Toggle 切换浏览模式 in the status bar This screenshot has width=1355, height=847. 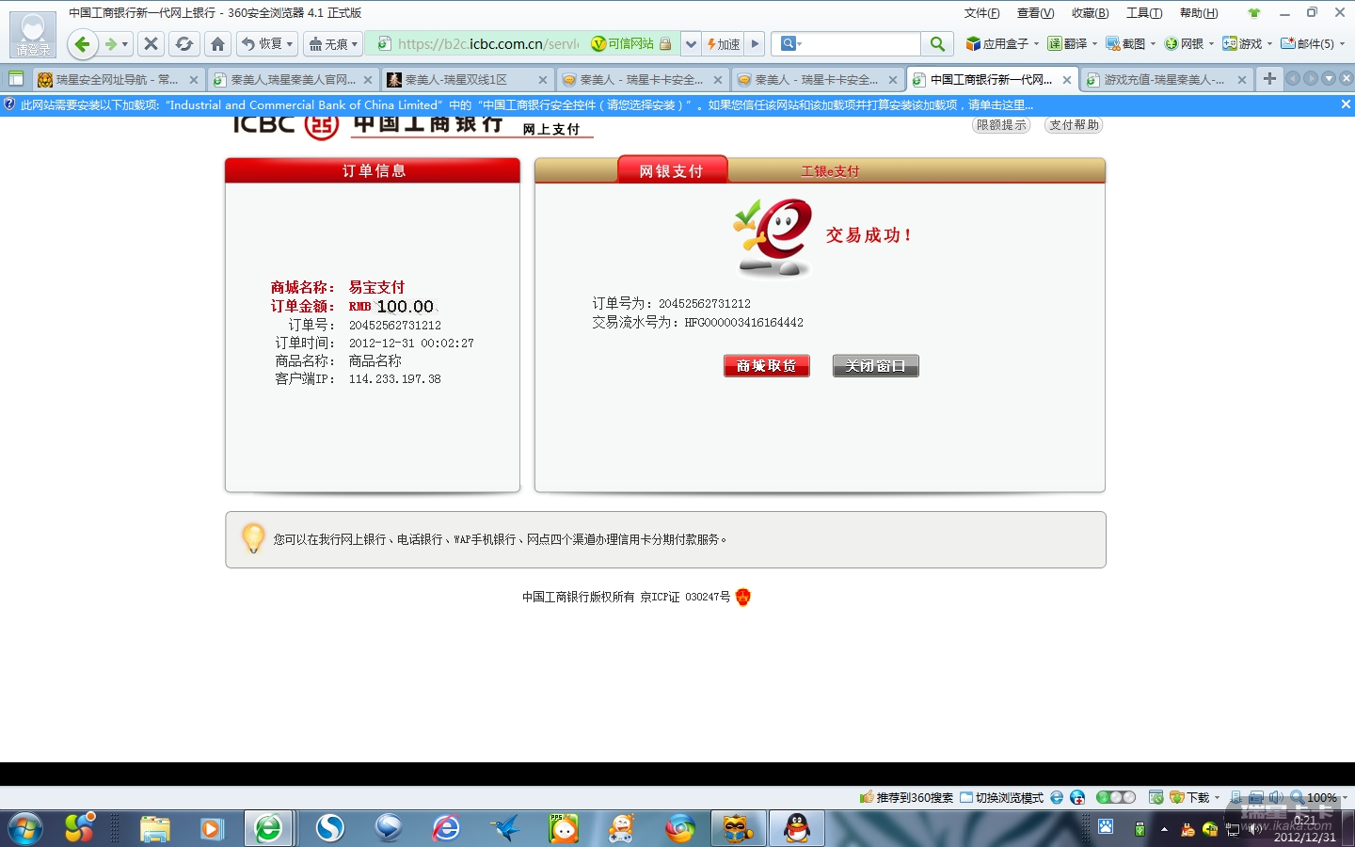point(1001,797)
